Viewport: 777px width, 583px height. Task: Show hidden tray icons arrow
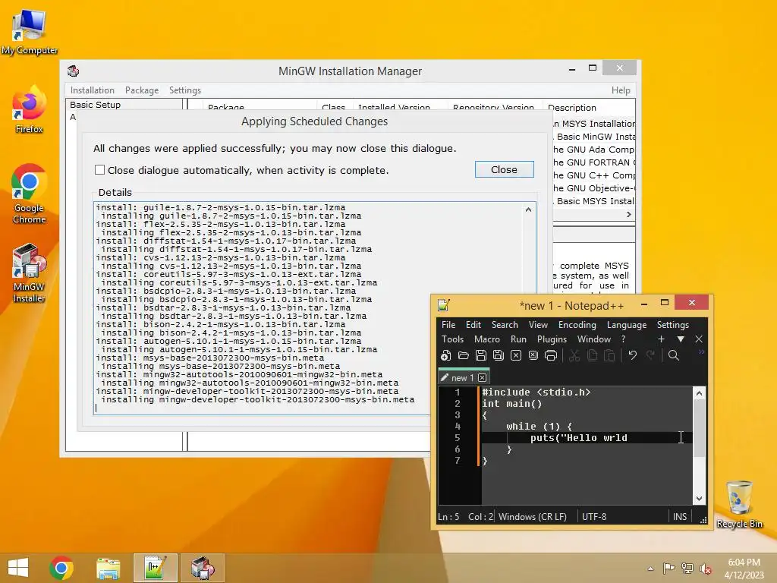point(650,569)
